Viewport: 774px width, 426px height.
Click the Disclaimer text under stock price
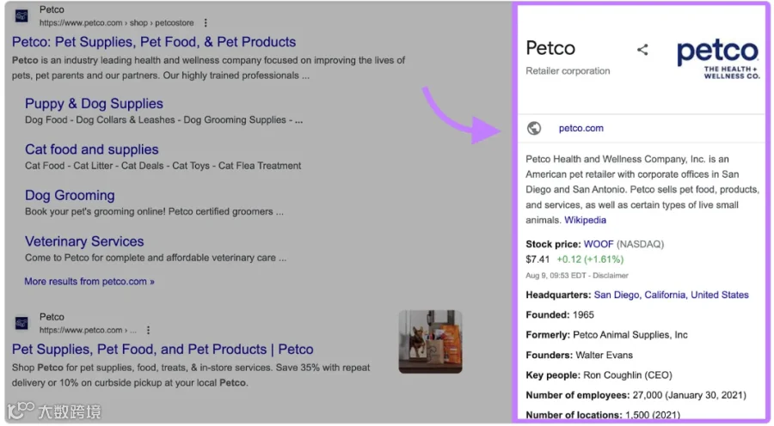click(610, 276)
